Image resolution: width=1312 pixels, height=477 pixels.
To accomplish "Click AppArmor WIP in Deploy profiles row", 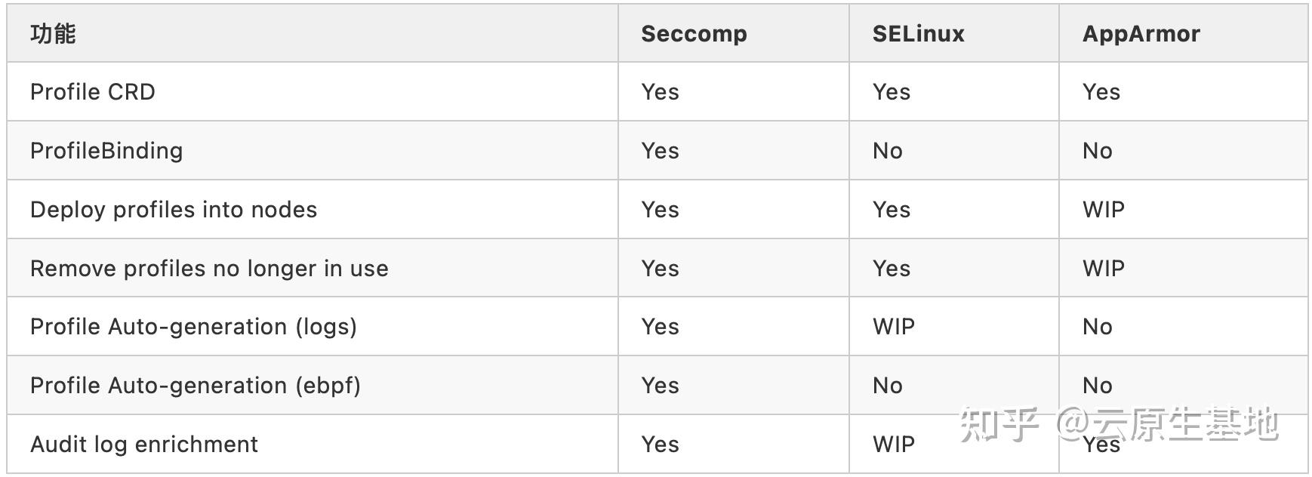I will tap(1103, 210).
